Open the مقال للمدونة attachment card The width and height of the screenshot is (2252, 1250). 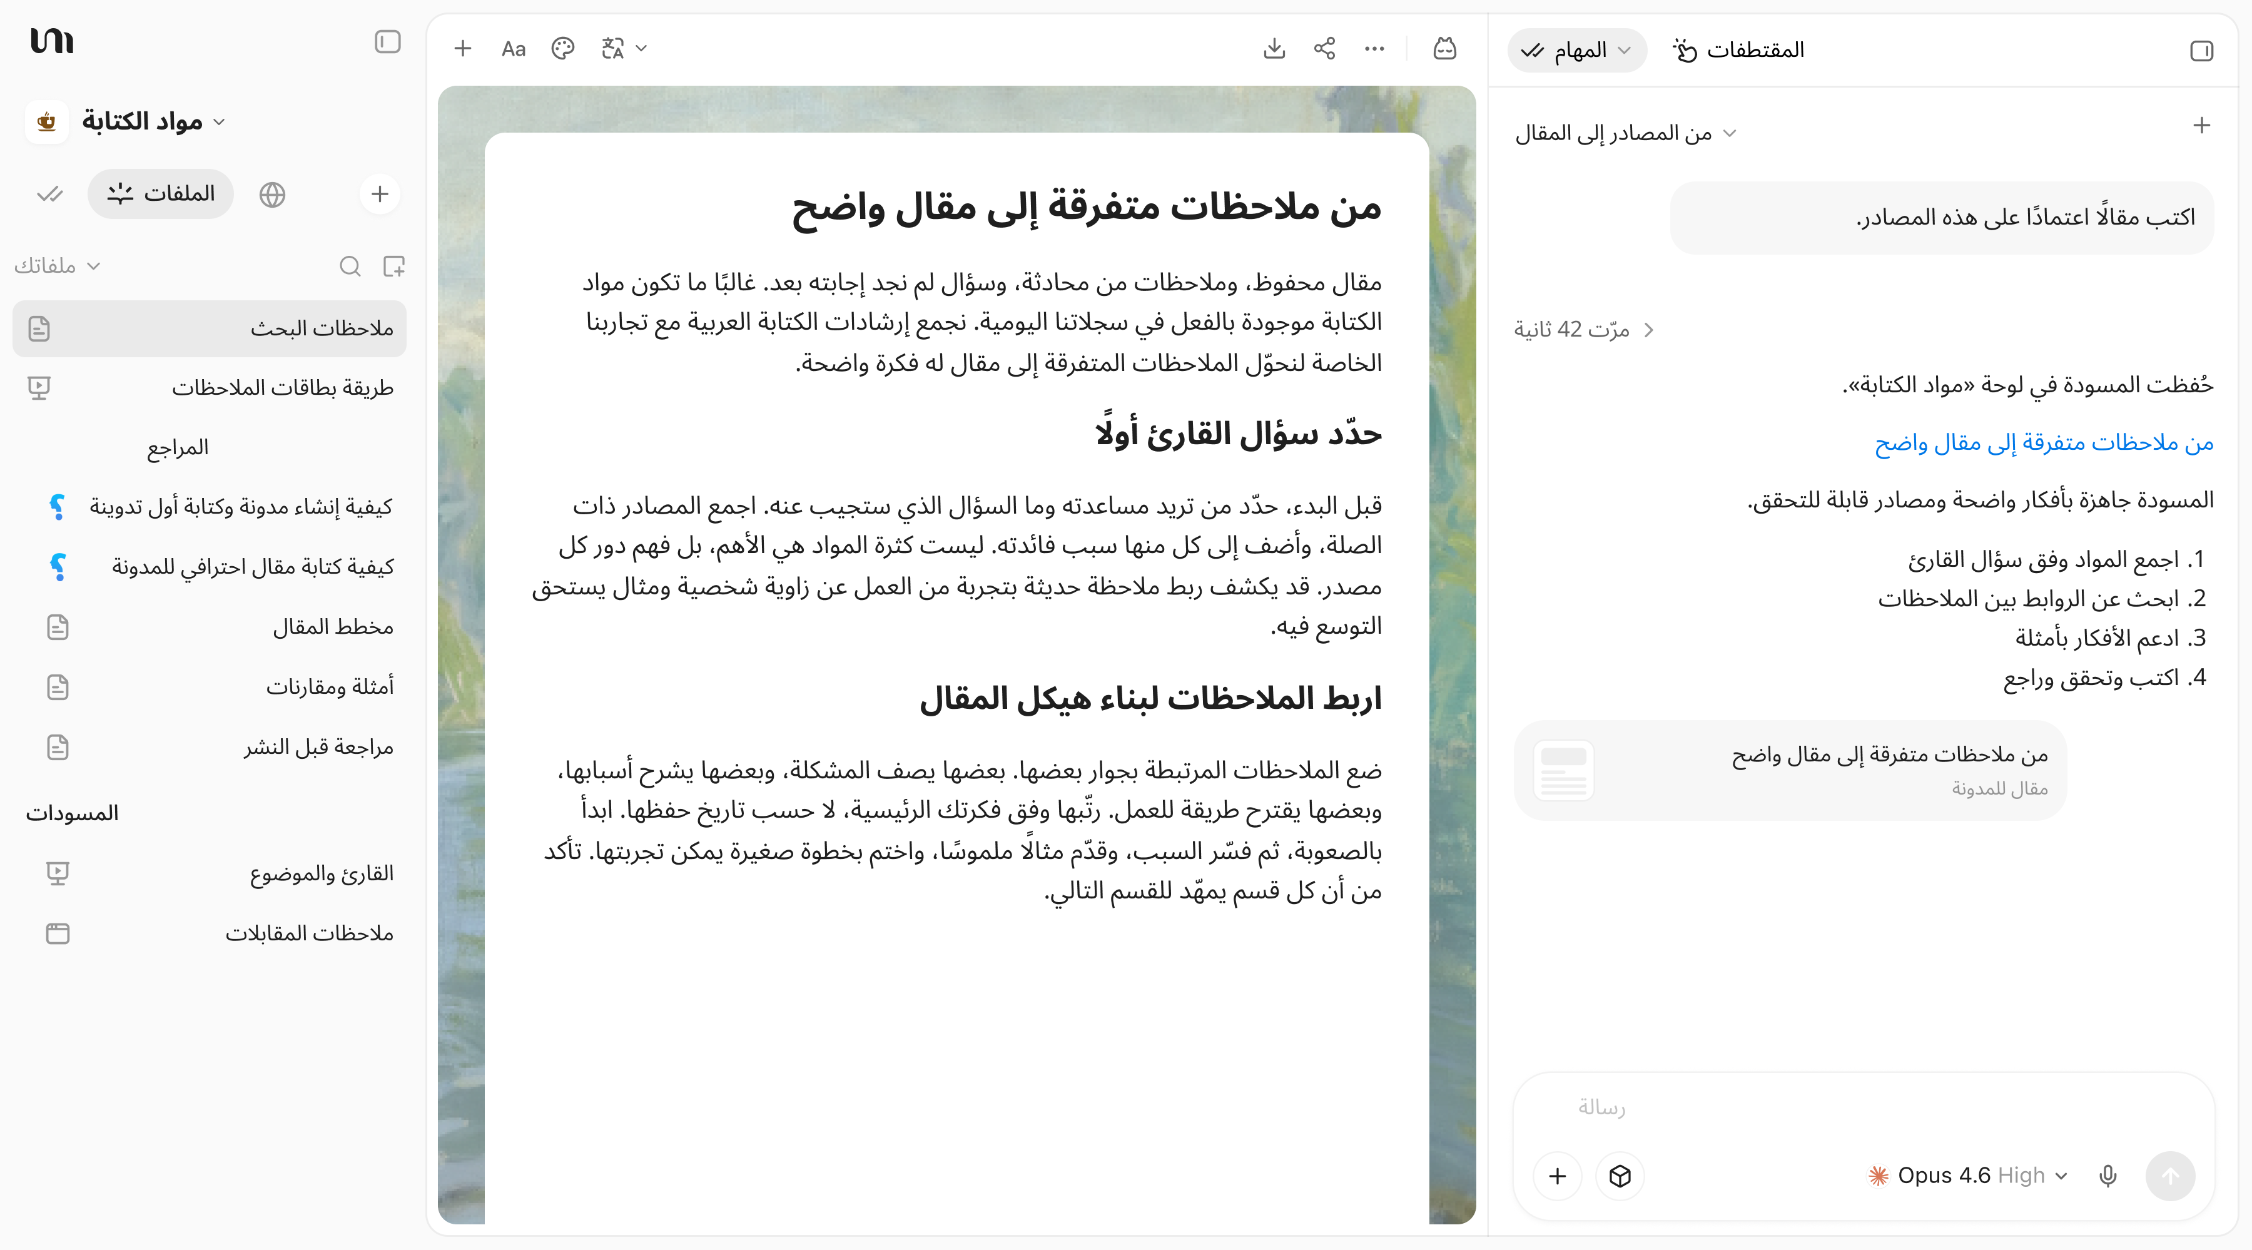click(x=1790, y=770)
